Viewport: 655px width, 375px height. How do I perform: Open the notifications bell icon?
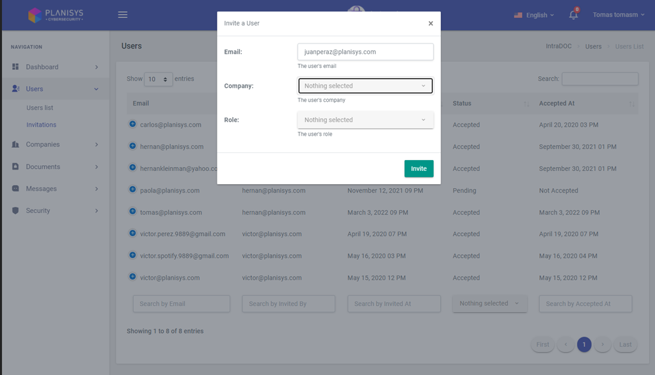click(573, 15)
